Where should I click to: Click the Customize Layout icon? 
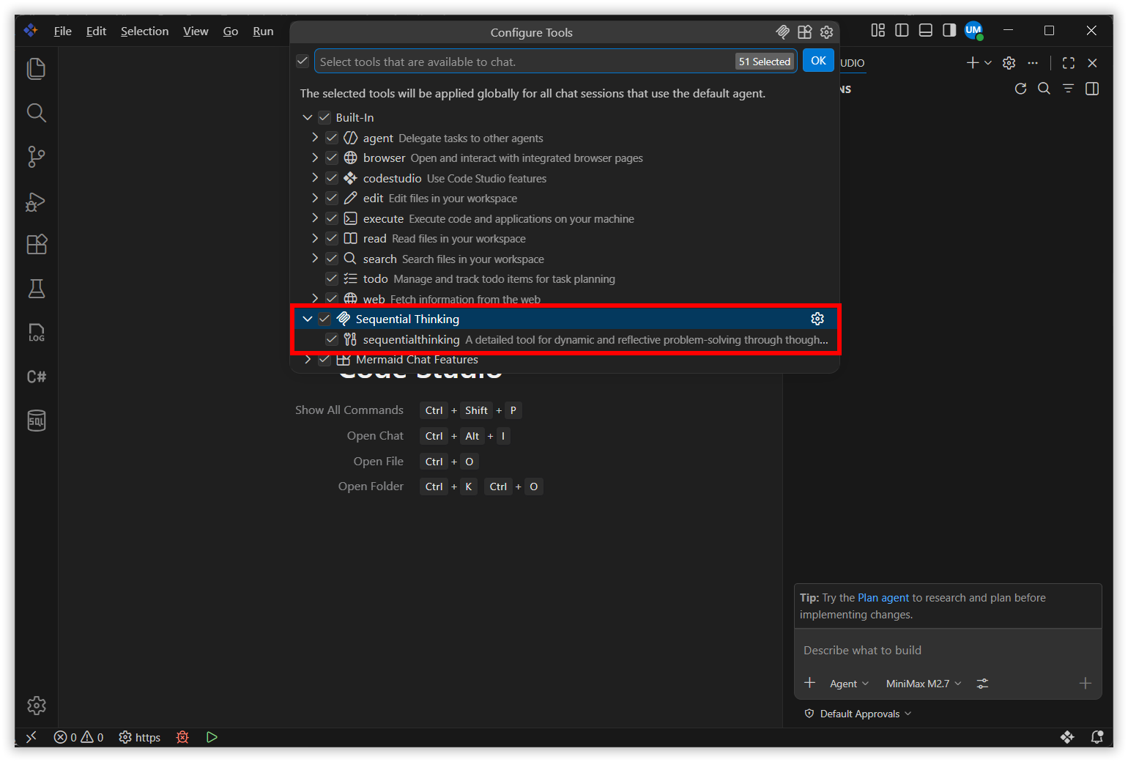(x=877, y=30)
